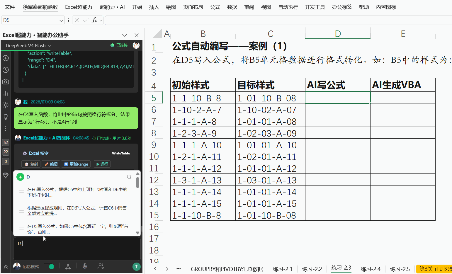This screenshot has height=274, width=452.
Task: Collapse task pane using chevron-down in panel header
Action: coord(125,35)
